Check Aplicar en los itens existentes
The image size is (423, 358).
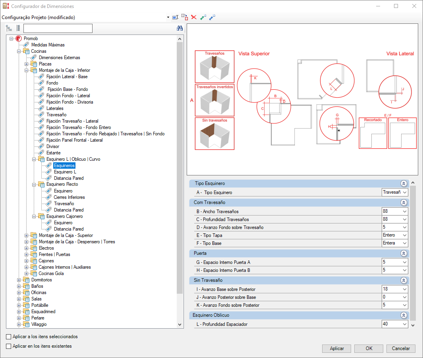pyautogui.click(x=9, y=346)
